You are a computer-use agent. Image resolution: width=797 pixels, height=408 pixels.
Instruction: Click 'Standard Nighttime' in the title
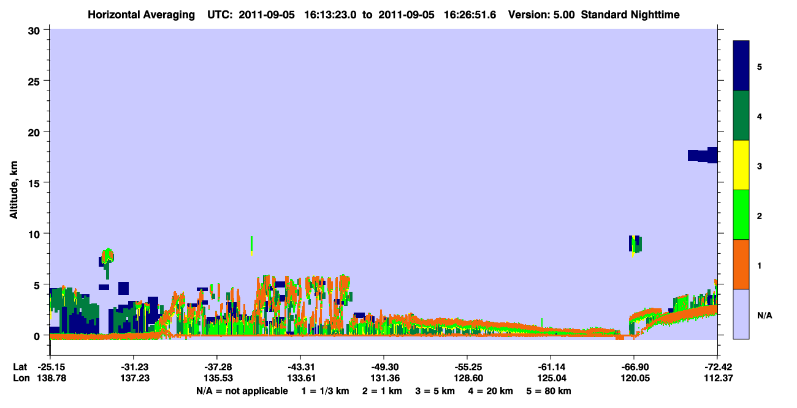coord(630,14)
